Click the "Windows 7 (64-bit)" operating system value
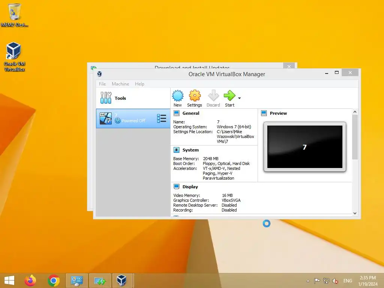The image size is (384, 288). click(234, 127)
